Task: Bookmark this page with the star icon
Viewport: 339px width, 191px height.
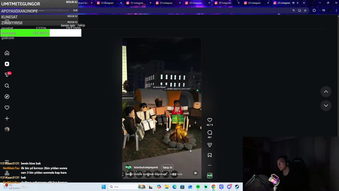Action: coord(305,10)
